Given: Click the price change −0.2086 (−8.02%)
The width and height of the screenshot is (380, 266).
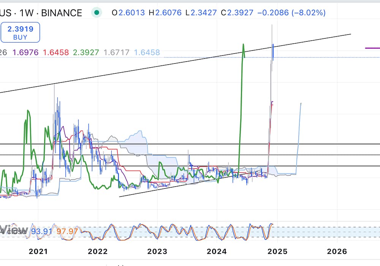Looking at the screenshot, I should (x=291, y=13).
